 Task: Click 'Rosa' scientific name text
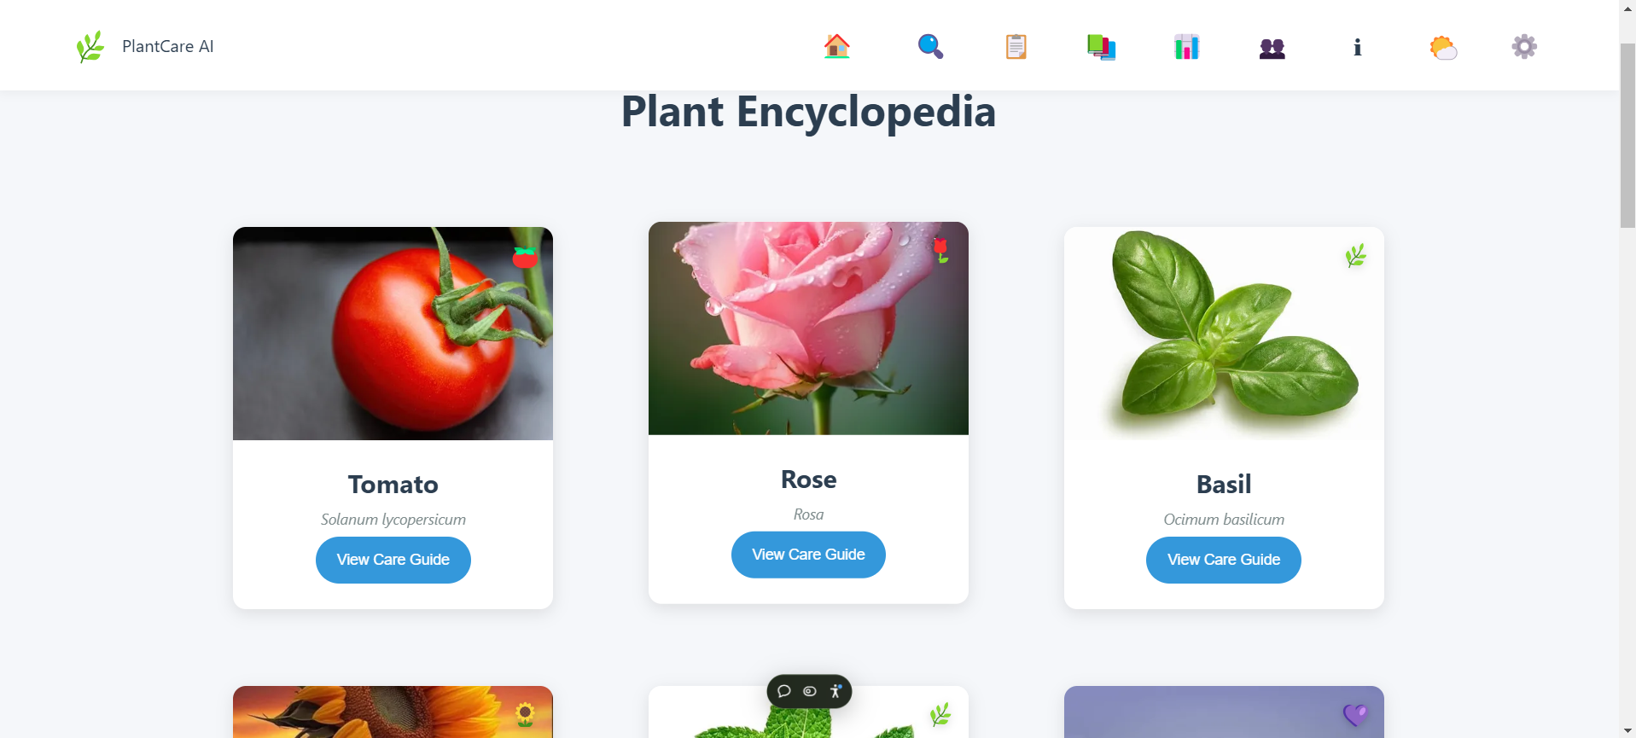809,514
